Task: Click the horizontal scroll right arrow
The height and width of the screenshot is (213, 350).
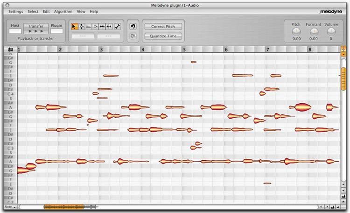Action: point(327,207)
